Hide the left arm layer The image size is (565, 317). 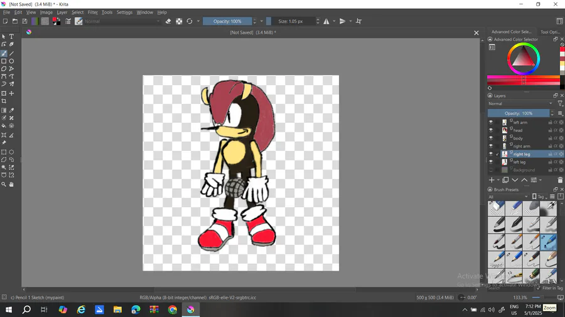pyautogui.click(x=491, y=122)
